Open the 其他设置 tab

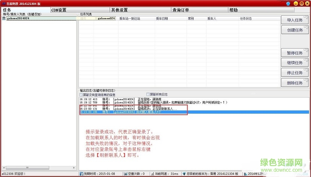point(140,10)
